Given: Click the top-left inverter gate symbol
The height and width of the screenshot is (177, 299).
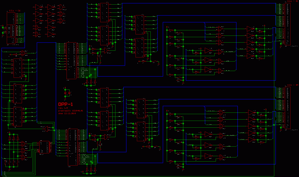Looking at the screenshot, I should (x=38, y=7).
